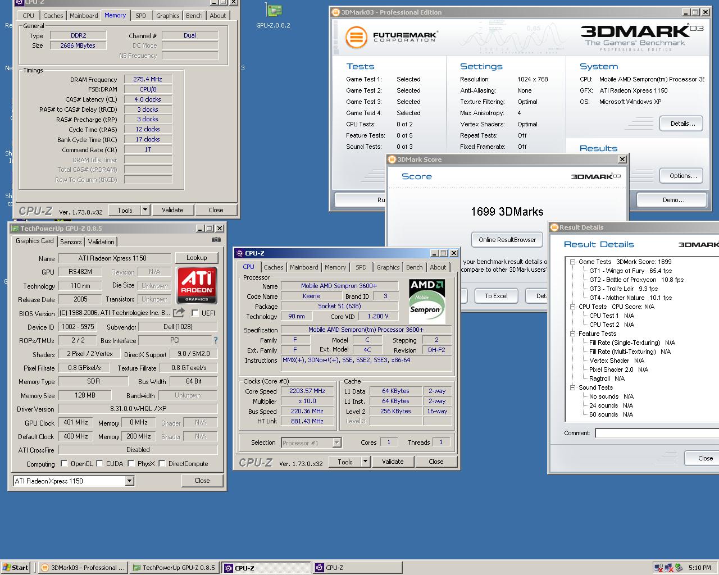Click the CPU-Z title bar icon in CPU window
This screenshot has width=719, height=575.
[239, 253]
